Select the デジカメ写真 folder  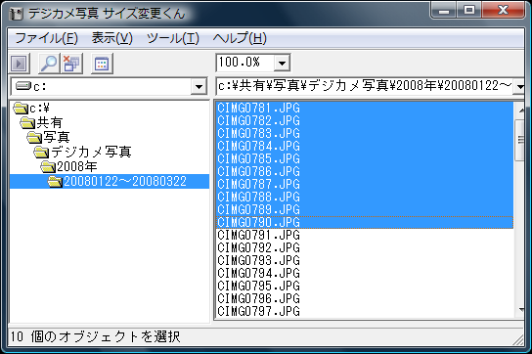83,152
